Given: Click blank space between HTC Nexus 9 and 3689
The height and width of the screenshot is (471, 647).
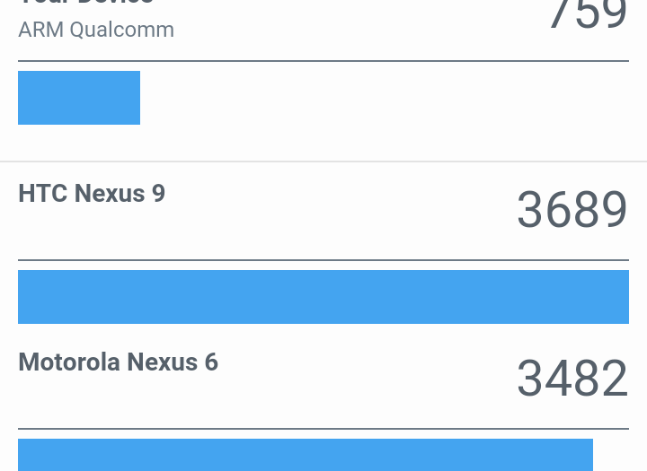Looking at the screenshot, I should click(341, 206).
